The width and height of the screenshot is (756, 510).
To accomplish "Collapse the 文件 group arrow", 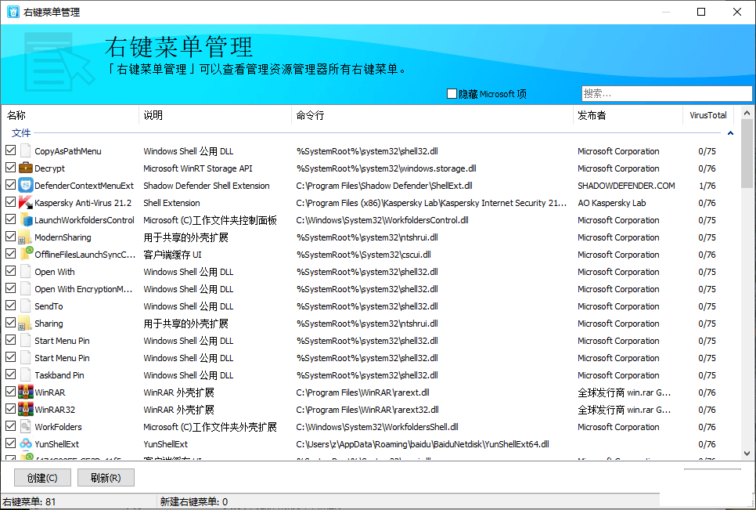I will [730, 132].
